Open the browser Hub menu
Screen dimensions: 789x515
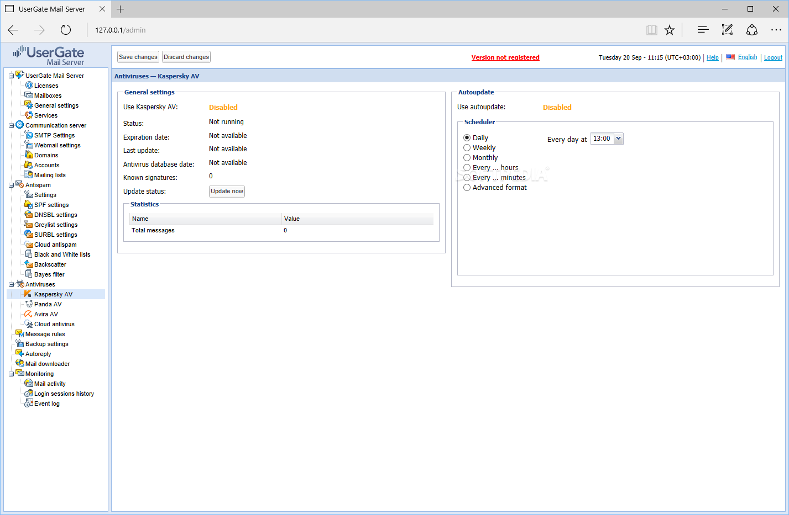pos(703,30)
